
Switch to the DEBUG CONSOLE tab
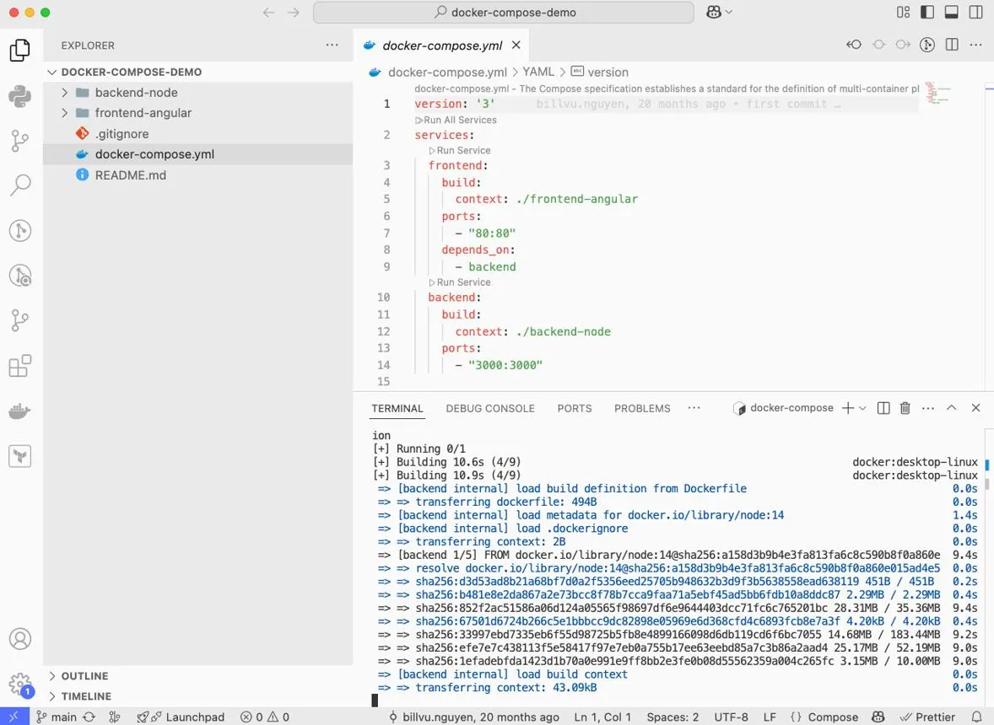(x=490, y=408)
